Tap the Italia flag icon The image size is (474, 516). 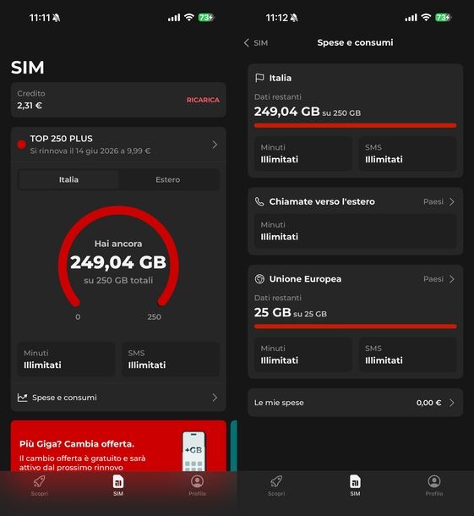tap(259, 78)
